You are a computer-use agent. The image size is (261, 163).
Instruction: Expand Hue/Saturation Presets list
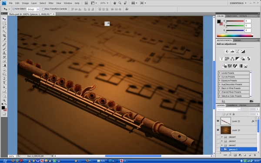click(220, 84)
